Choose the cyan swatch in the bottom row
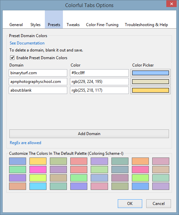The width and height of the screenshot is (179, 215). pos(38,186)
